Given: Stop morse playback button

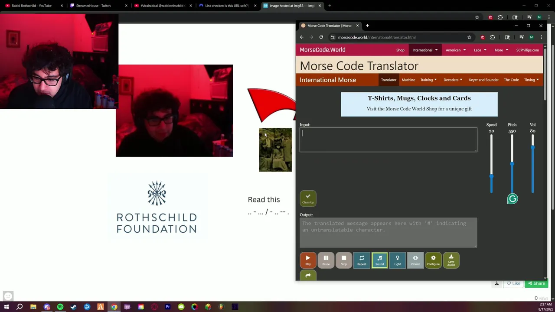Looking at the screenshot, I should (x=344, y=260).
